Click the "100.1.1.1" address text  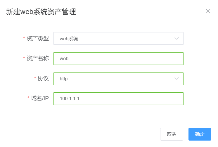point(70,99)
